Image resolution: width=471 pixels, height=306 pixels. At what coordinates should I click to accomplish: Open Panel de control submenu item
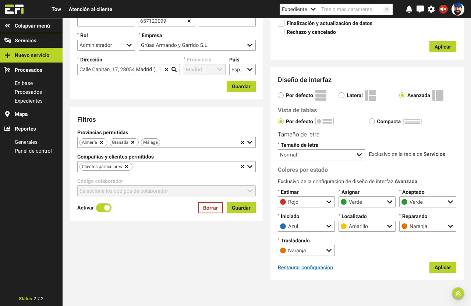[x=33, y=151]
